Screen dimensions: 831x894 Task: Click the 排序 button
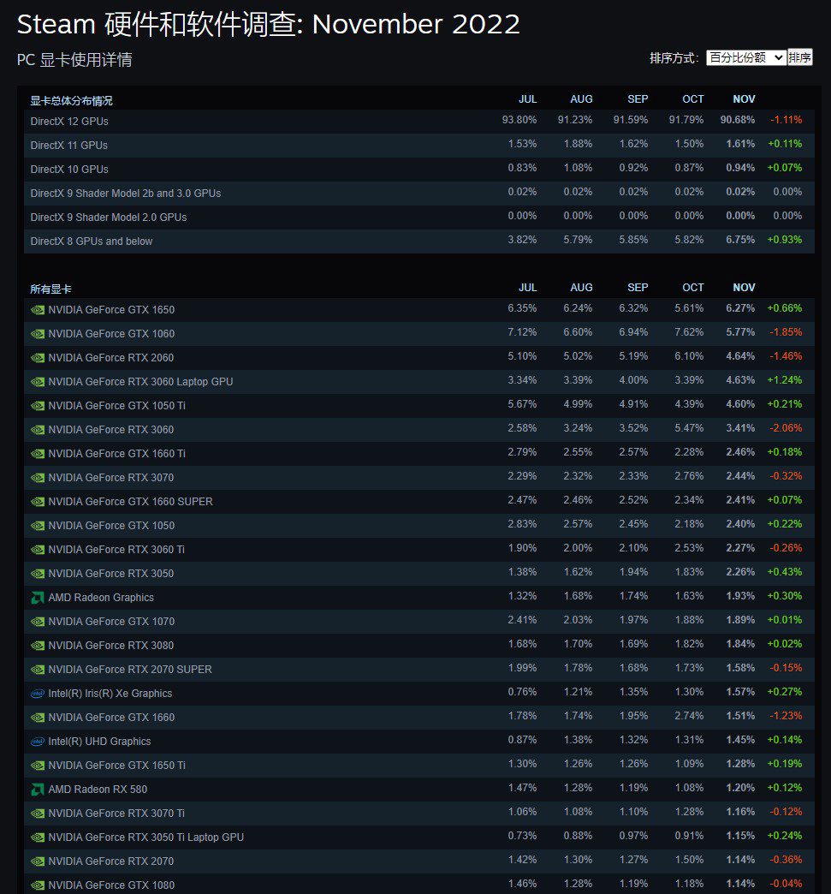[x=799, y=57]
